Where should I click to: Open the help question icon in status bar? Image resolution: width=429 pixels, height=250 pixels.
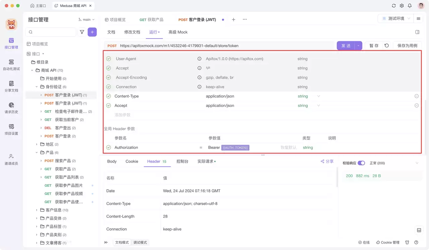(416, 242)
